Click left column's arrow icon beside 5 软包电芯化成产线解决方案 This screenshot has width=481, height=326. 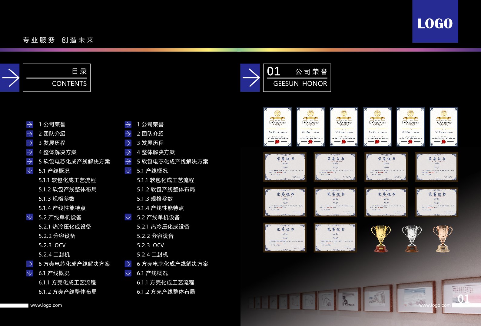30,162
